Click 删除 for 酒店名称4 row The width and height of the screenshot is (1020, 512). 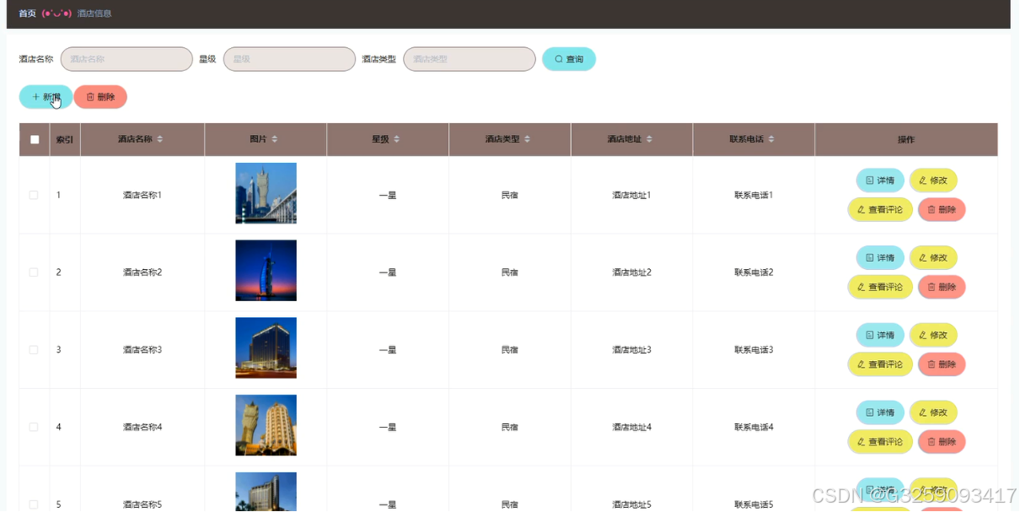pos(942,441)
